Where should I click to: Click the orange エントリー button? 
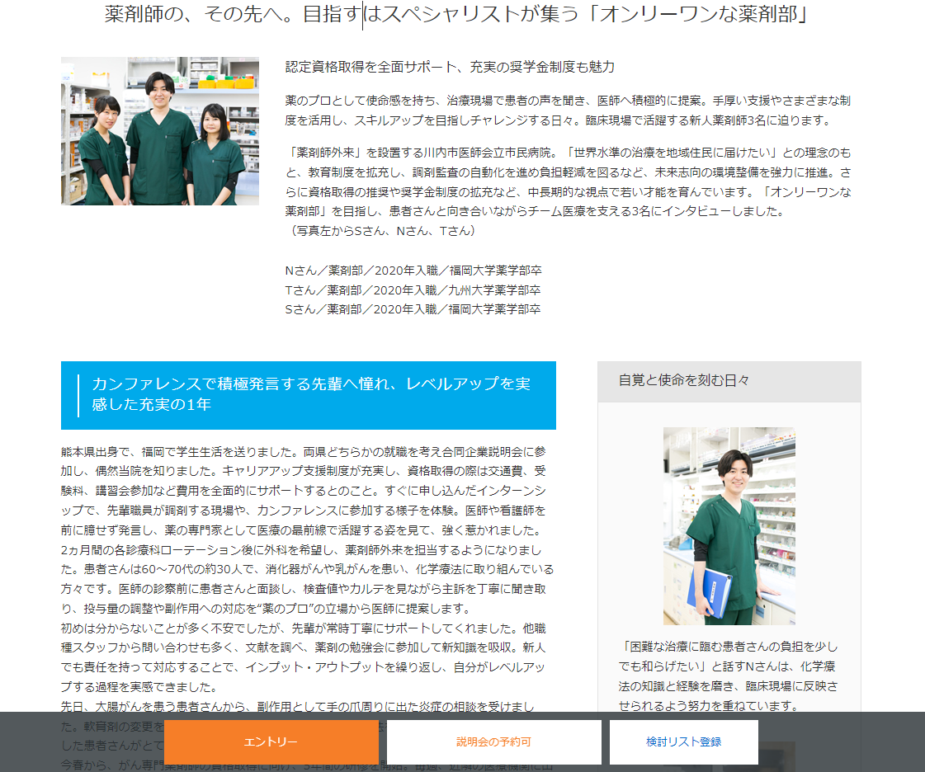point(271,742)
